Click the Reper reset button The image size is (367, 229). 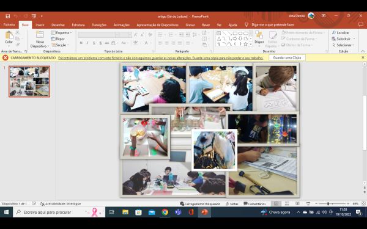pos(58,39)
